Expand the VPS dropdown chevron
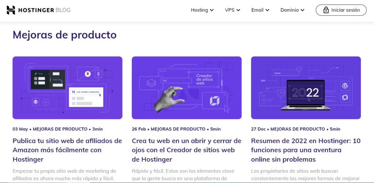 click(238, 10)
